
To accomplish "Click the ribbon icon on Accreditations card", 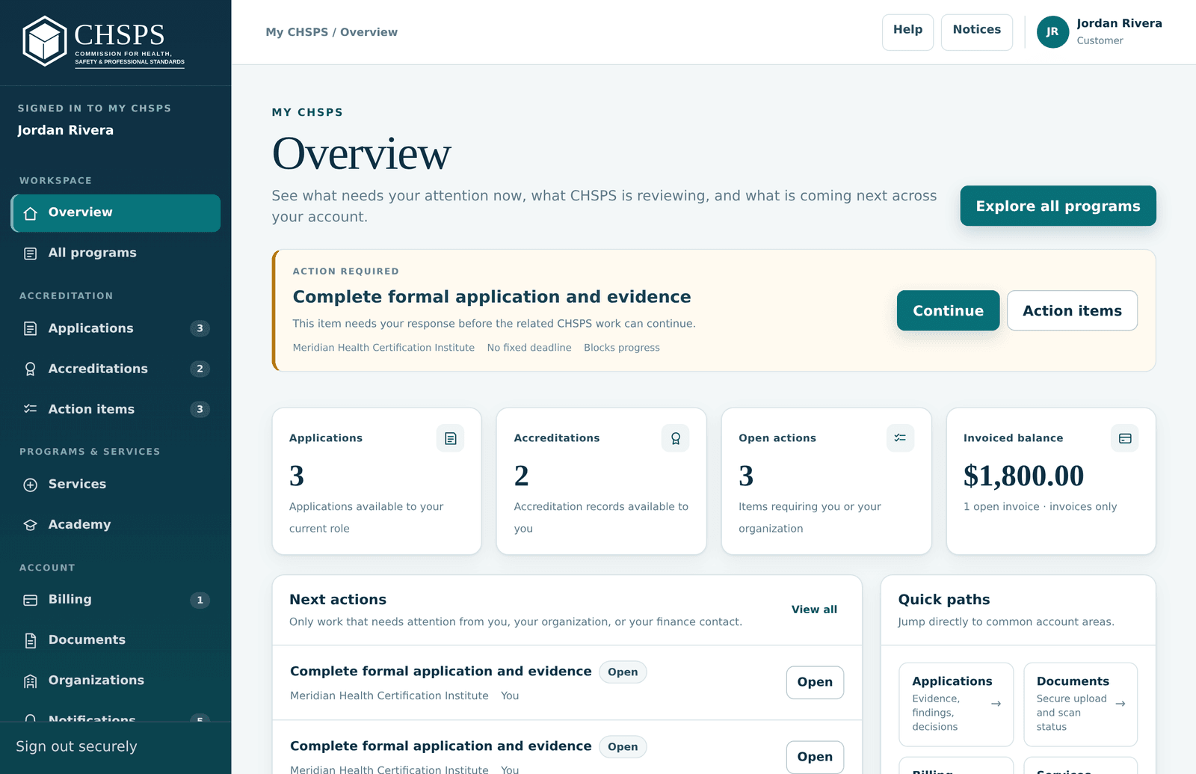I will pos(675,438).
